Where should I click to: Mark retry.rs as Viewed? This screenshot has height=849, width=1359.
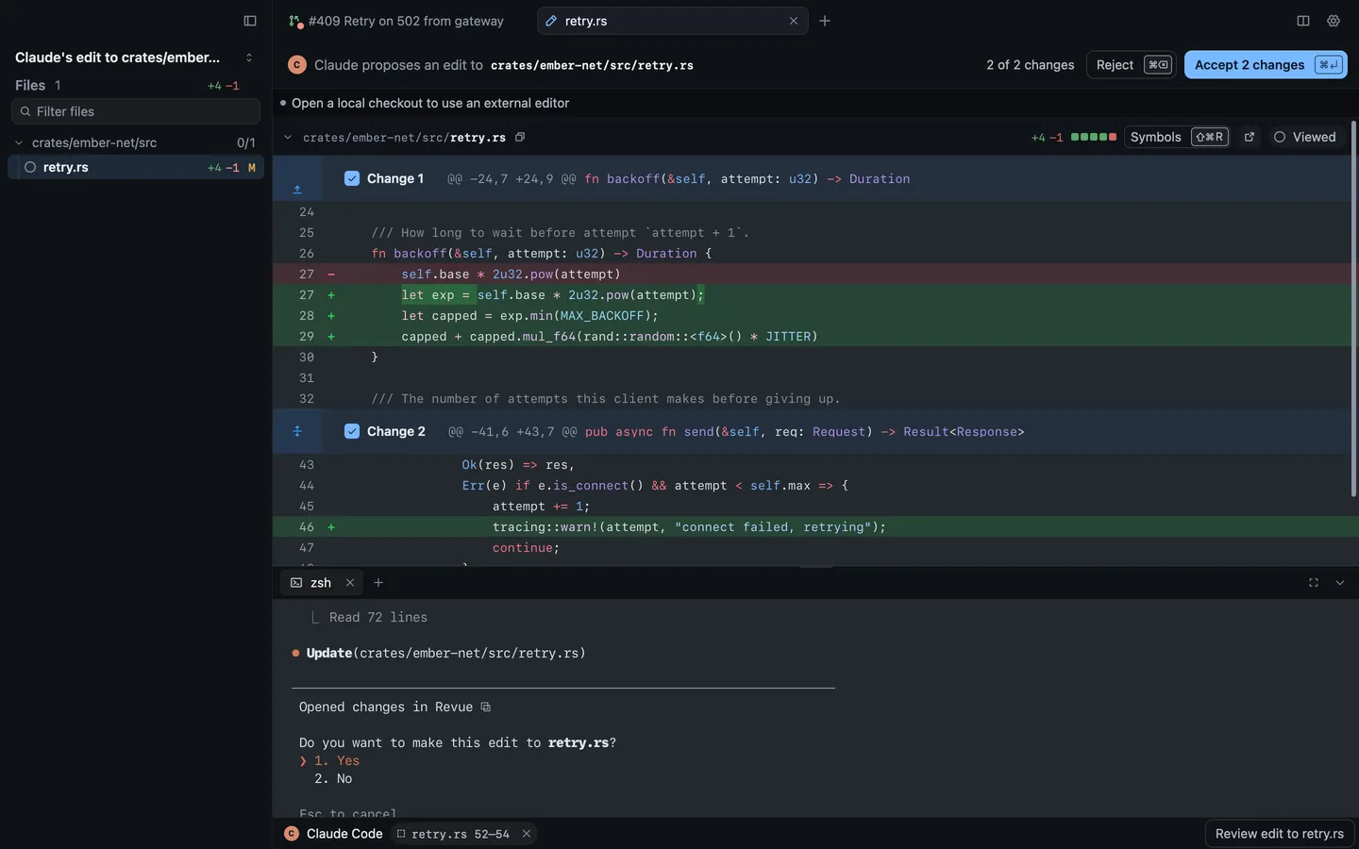pos(1305,137)
